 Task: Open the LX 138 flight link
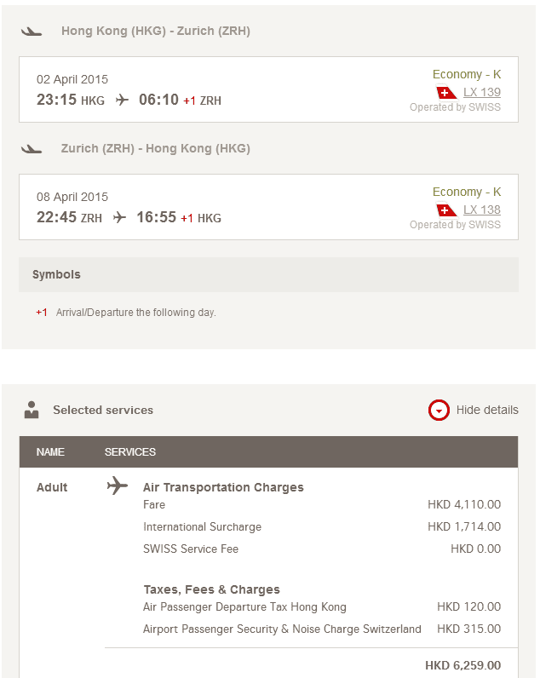[x=482, y=210]
